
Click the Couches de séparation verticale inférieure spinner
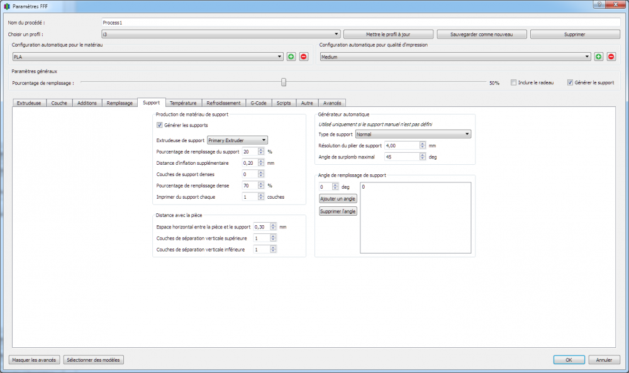click(x=265, y=249)
